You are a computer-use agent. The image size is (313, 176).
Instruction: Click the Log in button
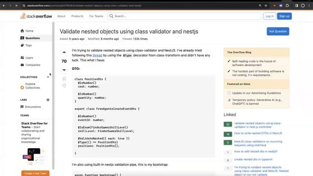[x=269, y=16]
